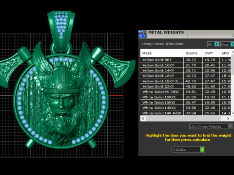Sort by the Grams column header
Screen dimensions: 234x175
[x=193, y=53]
